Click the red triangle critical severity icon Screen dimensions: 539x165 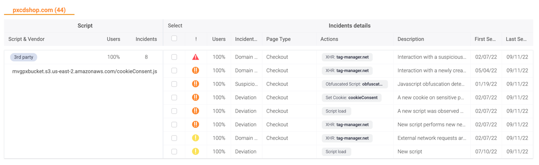click(x=196, y=57)
